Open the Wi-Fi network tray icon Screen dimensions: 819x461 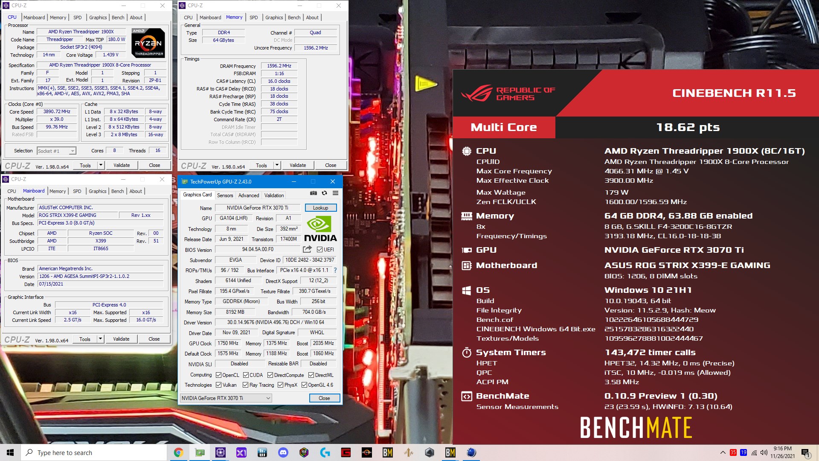coord(754,452)
